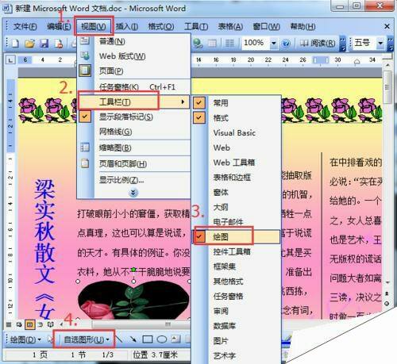Open the 视图(V) menu
The height and width of the screenshot is (364, 397).
(94, 26)
